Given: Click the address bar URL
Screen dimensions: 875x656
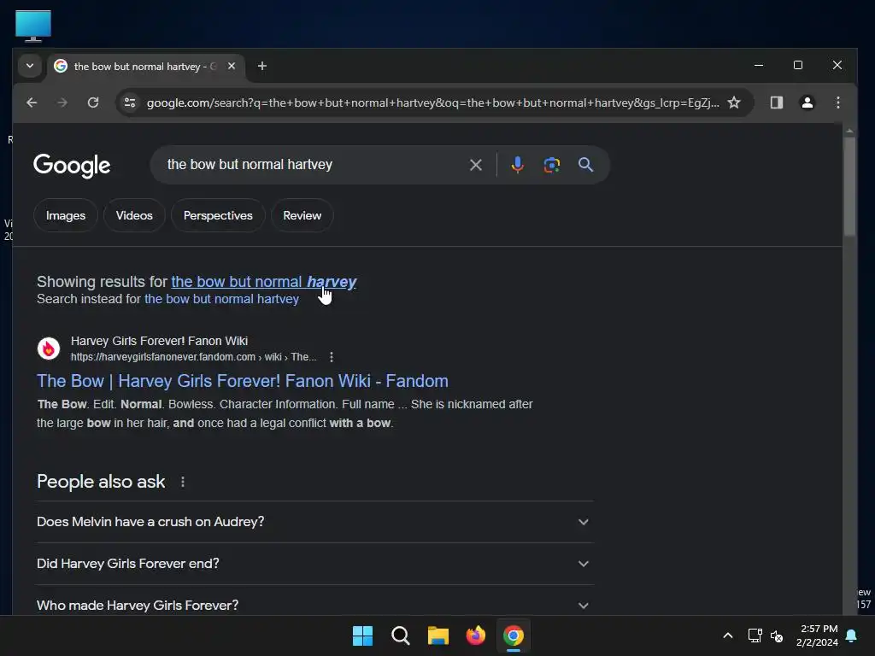Looking at the screenshot, I should 432,102.
